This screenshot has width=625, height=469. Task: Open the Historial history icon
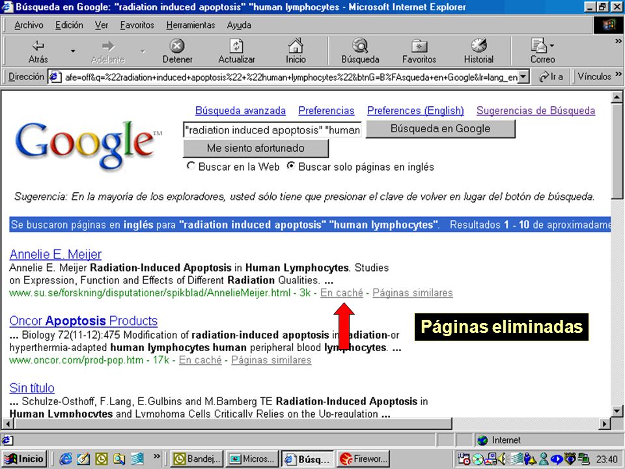479,46
